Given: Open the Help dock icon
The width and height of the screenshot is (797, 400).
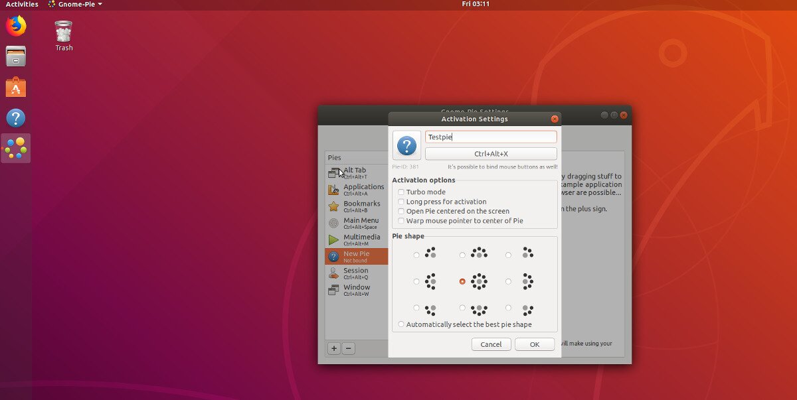Looking at the screenshot, I should pos(16,119).
